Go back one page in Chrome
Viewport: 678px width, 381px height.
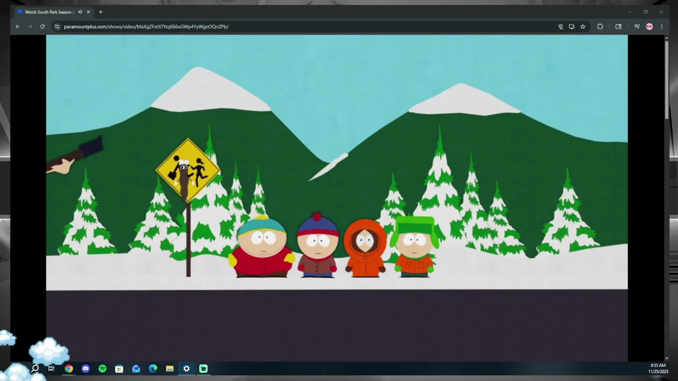17,26
